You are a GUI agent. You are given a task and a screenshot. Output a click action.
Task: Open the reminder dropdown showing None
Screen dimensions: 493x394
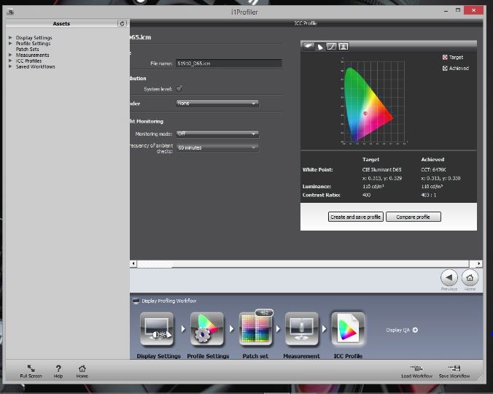tap(217, 103)
